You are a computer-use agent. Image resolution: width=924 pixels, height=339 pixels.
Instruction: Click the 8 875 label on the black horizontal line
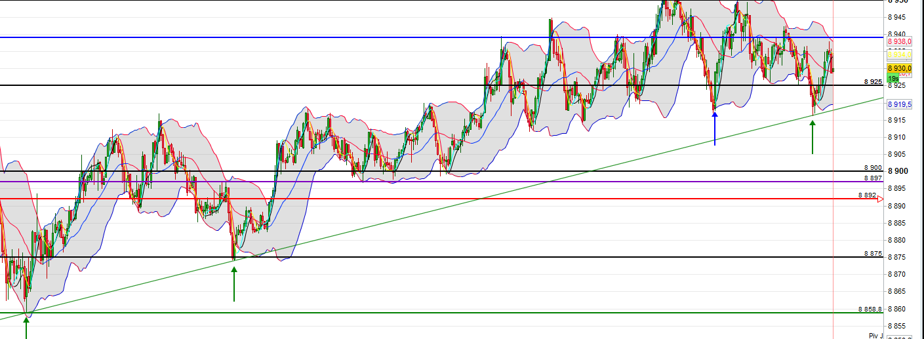(873, 253)
